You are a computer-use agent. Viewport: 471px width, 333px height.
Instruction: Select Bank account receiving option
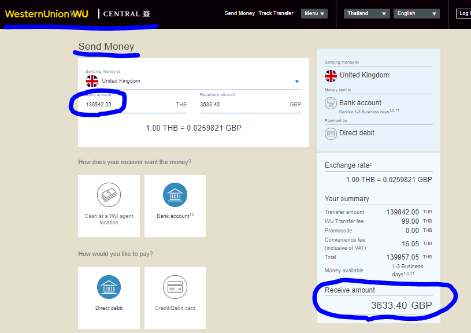tap(175, 206)
